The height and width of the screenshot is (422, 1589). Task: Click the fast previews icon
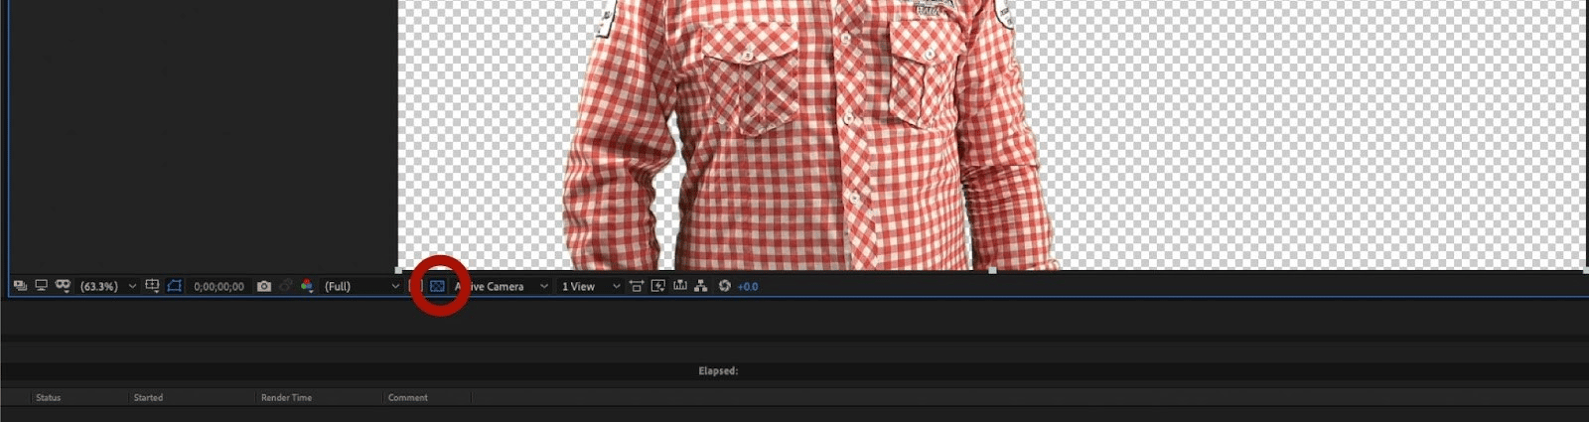657,286
